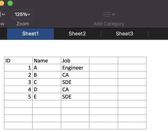Open the 125% zoom dropdown
Screen dimensions: 168x132
23,14
